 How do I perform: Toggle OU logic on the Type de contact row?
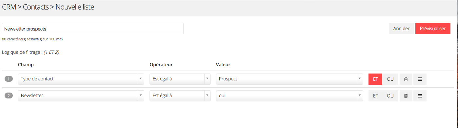(x=390, y=79)
